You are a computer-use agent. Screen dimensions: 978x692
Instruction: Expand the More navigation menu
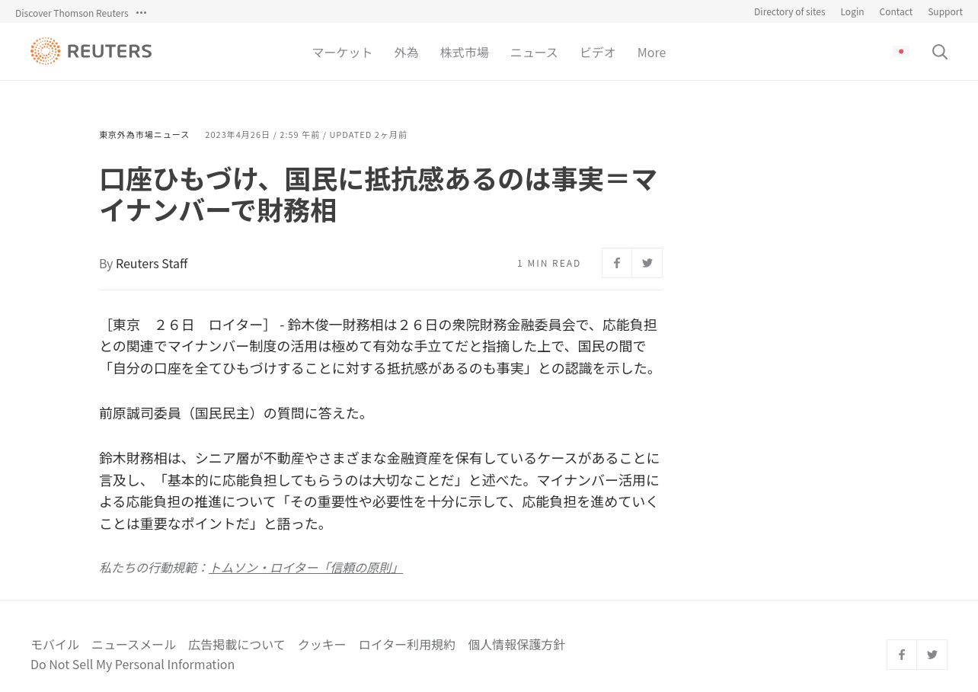pyautogui.click(x=651, y=53)
